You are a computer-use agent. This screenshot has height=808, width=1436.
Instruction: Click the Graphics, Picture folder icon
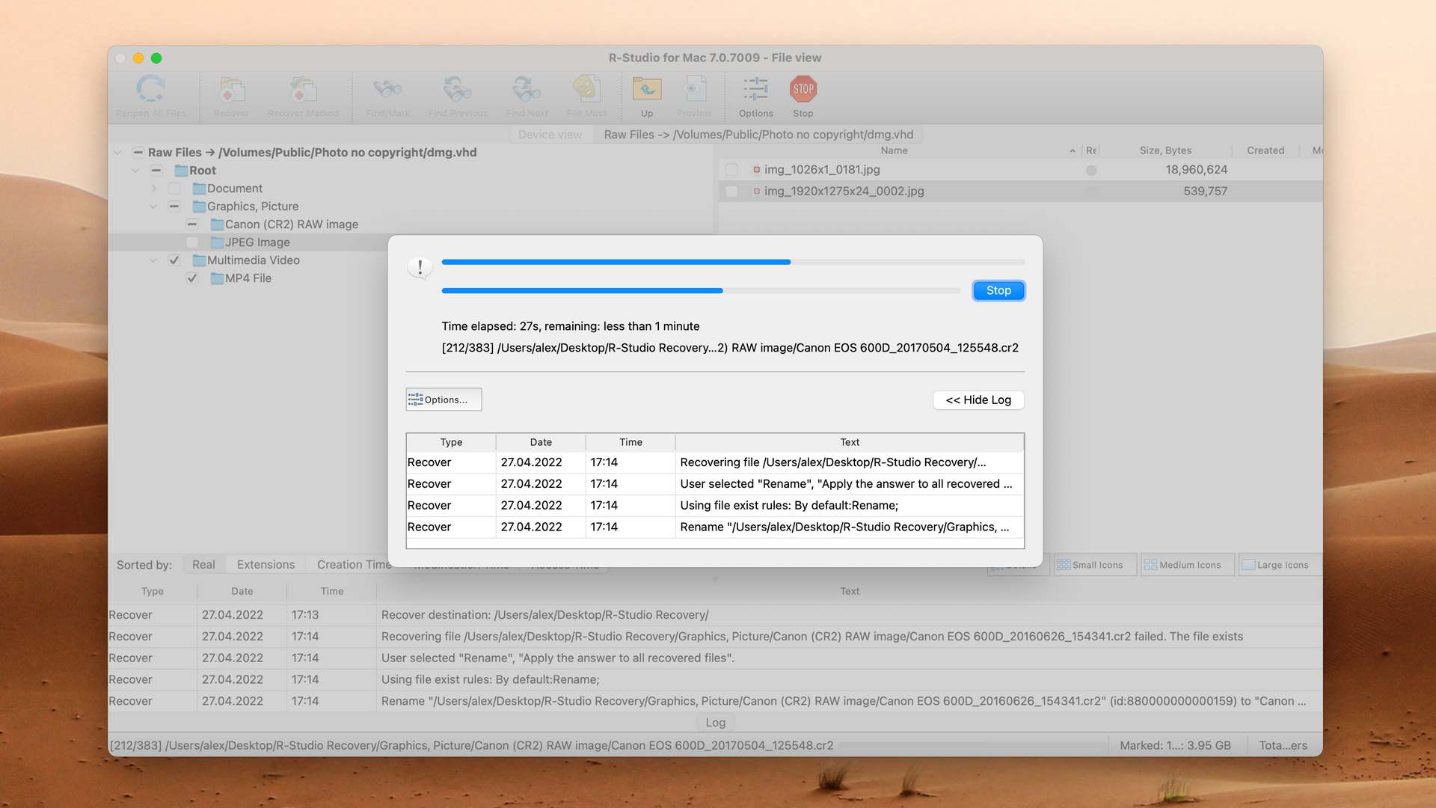tap(199, 206)
